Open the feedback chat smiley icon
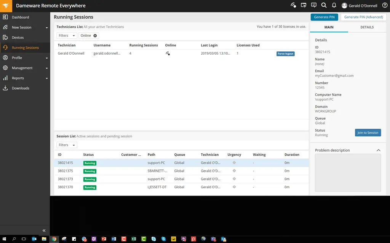Image resolution: width=390 pixels, height=243 pixels. click(313, 6)
